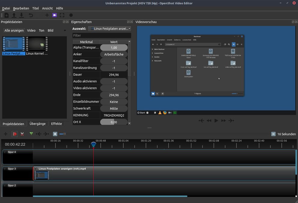Click the purple Choose Profile camera icon

[55, 15]
